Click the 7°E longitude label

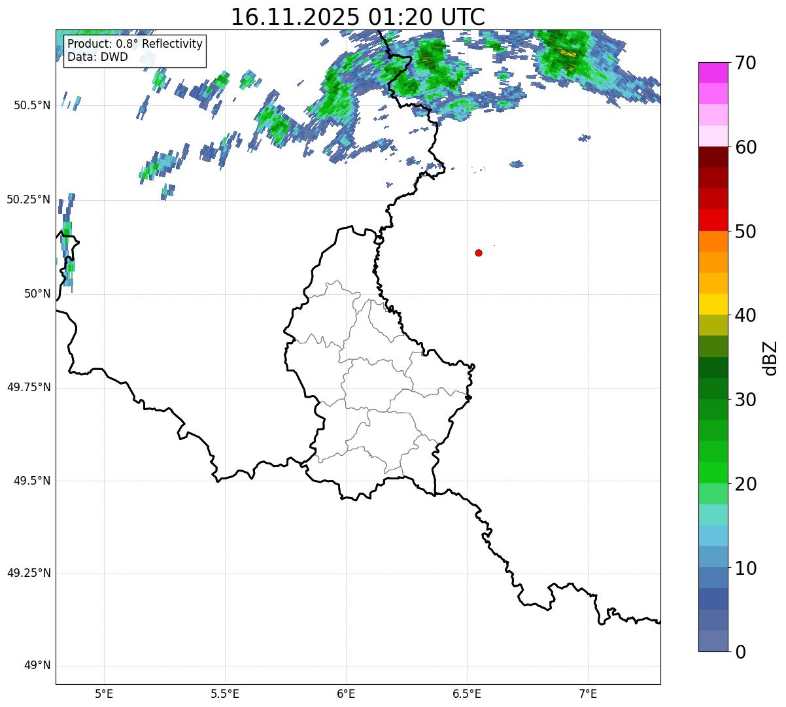click(x=588, y=693)
